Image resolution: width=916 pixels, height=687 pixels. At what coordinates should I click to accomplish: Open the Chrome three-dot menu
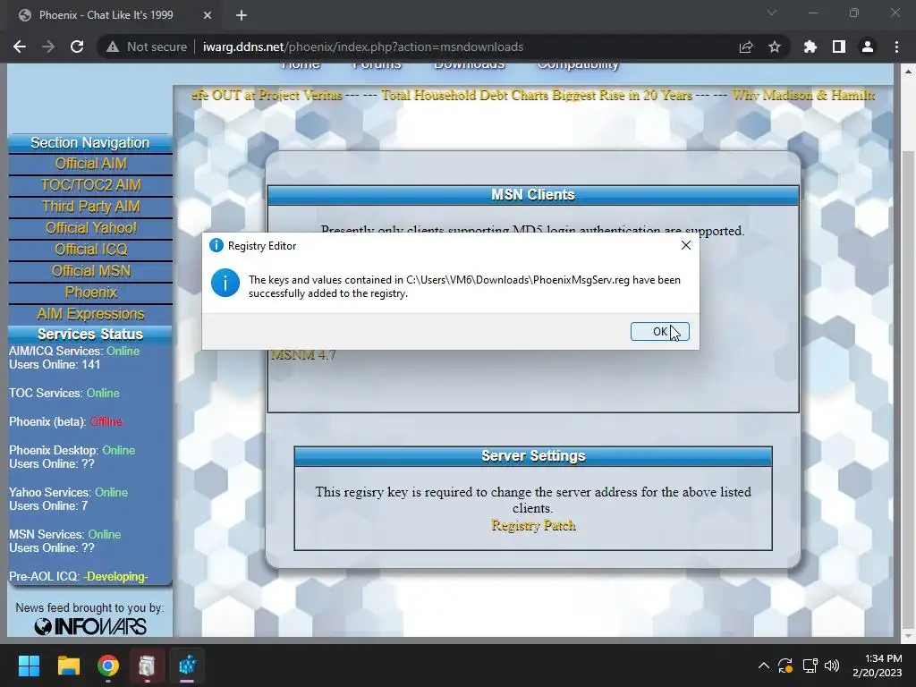[x=896, y=47]
